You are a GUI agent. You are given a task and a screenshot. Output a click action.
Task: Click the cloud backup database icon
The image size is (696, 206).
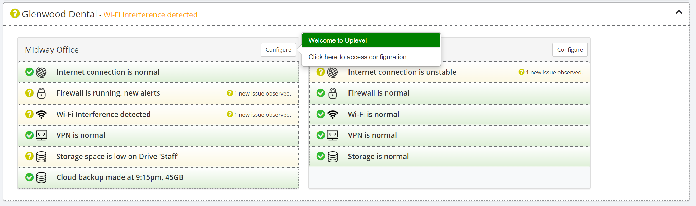[41, 177]
